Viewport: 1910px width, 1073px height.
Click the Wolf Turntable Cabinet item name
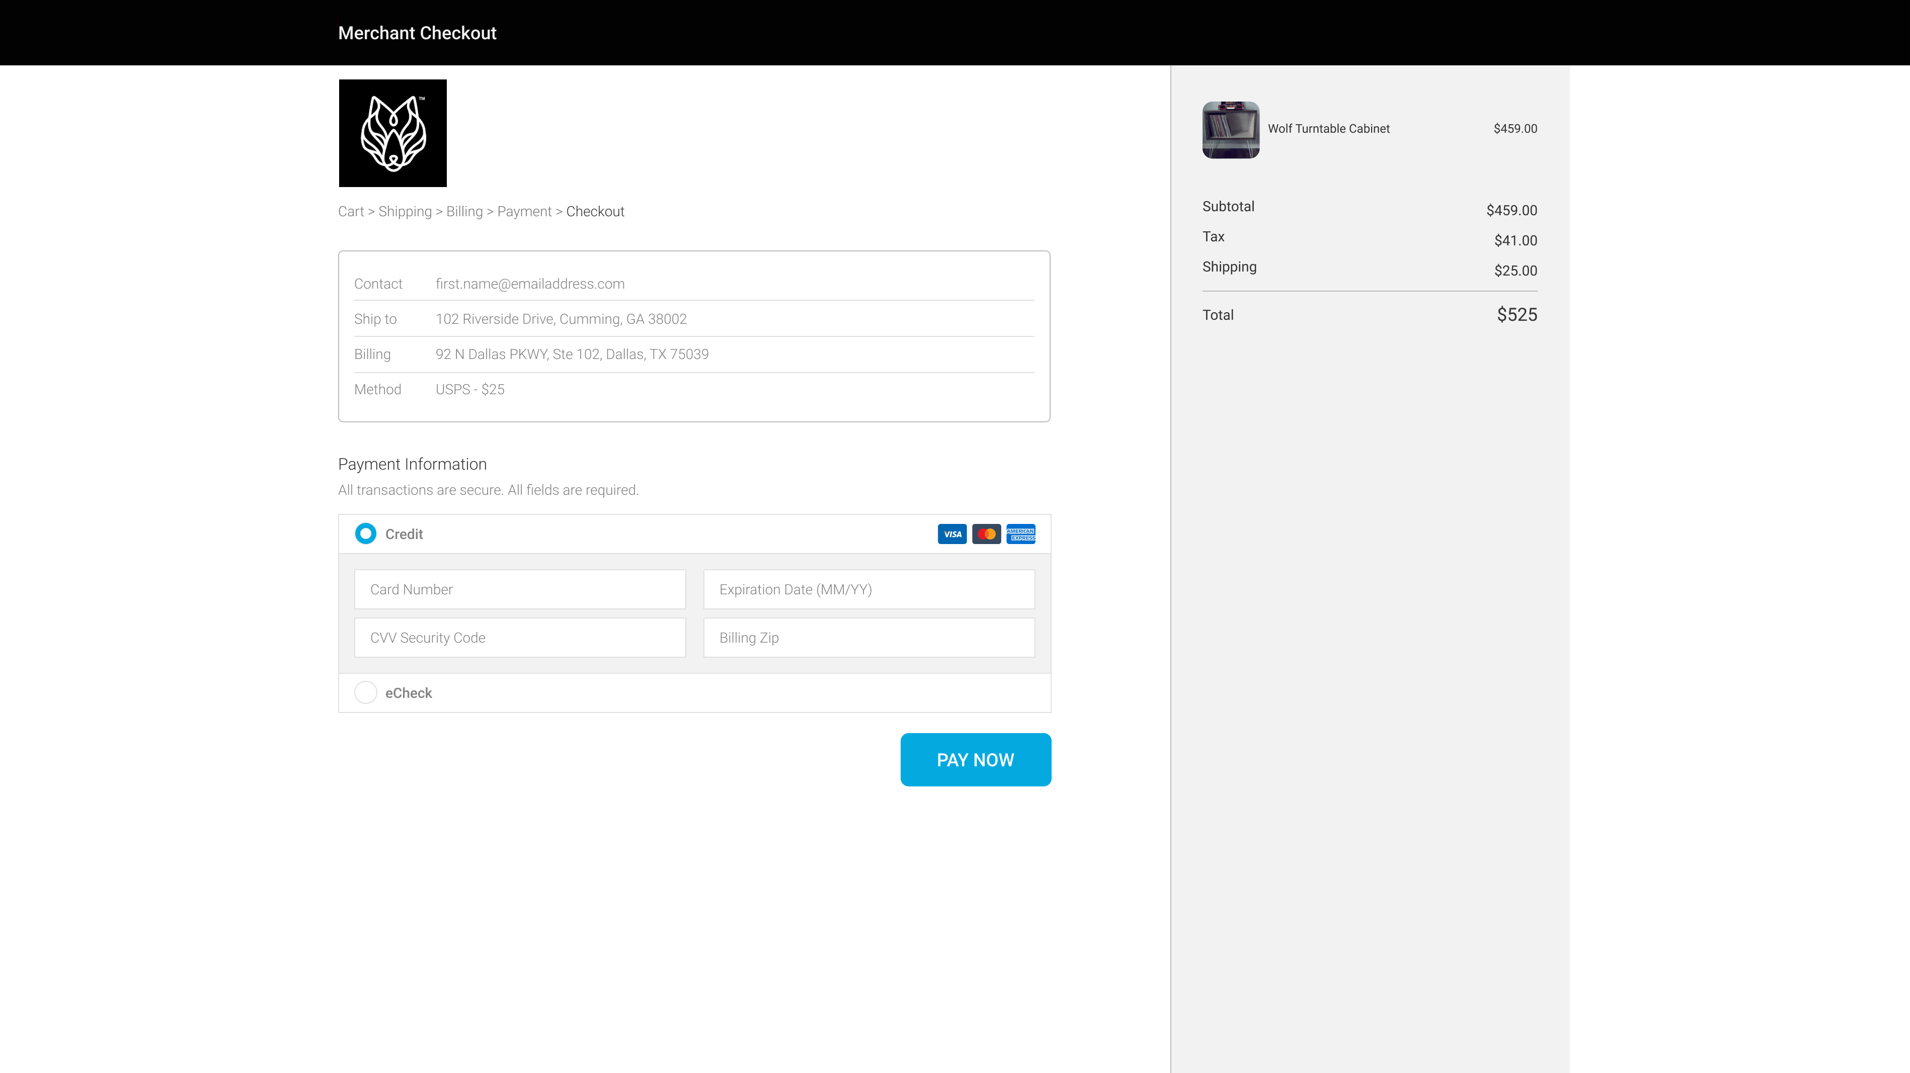[1329, 129]
